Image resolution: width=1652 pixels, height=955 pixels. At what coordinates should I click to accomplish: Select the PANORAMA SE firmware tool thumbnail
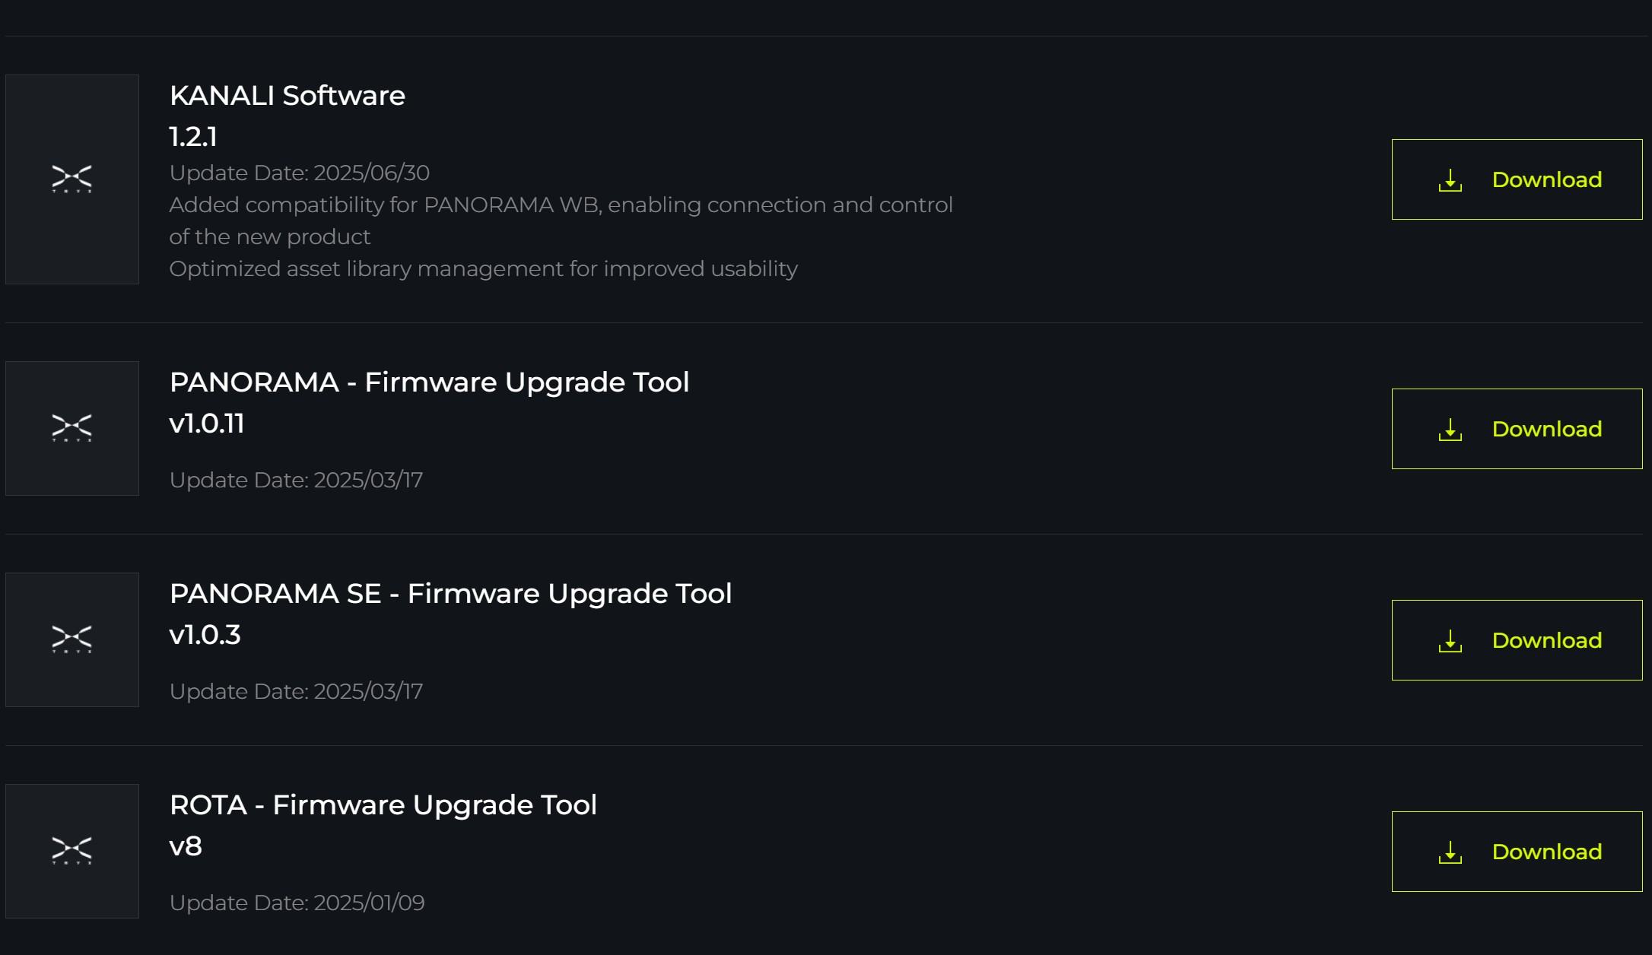(x=72, y=639)
